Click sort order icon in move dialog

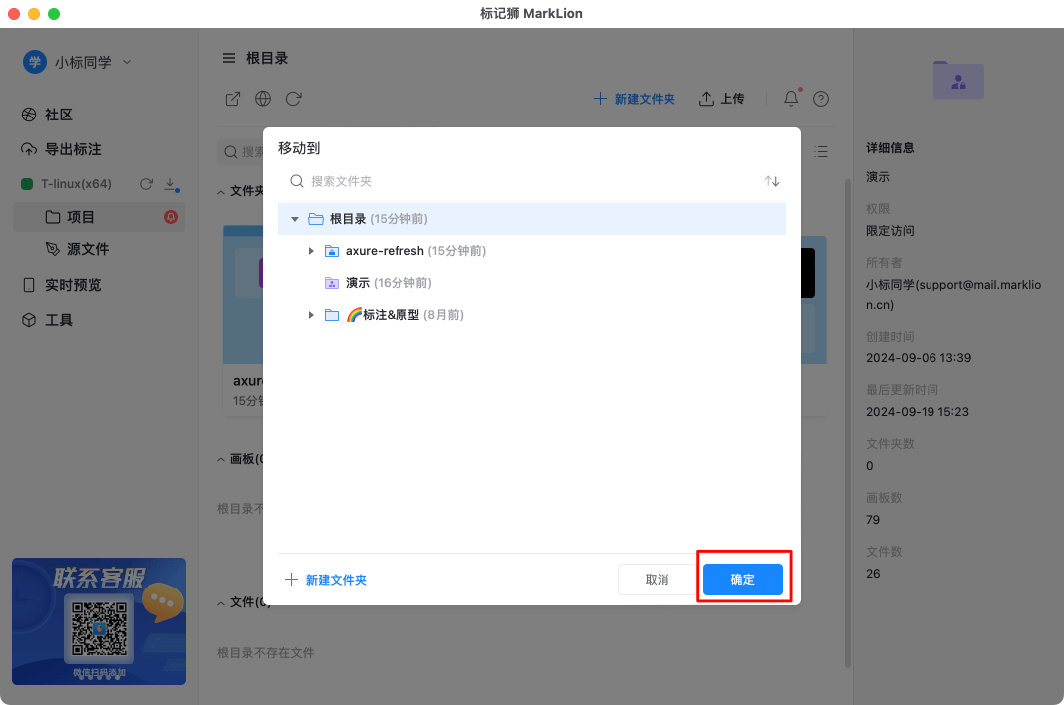coord(772,181)
